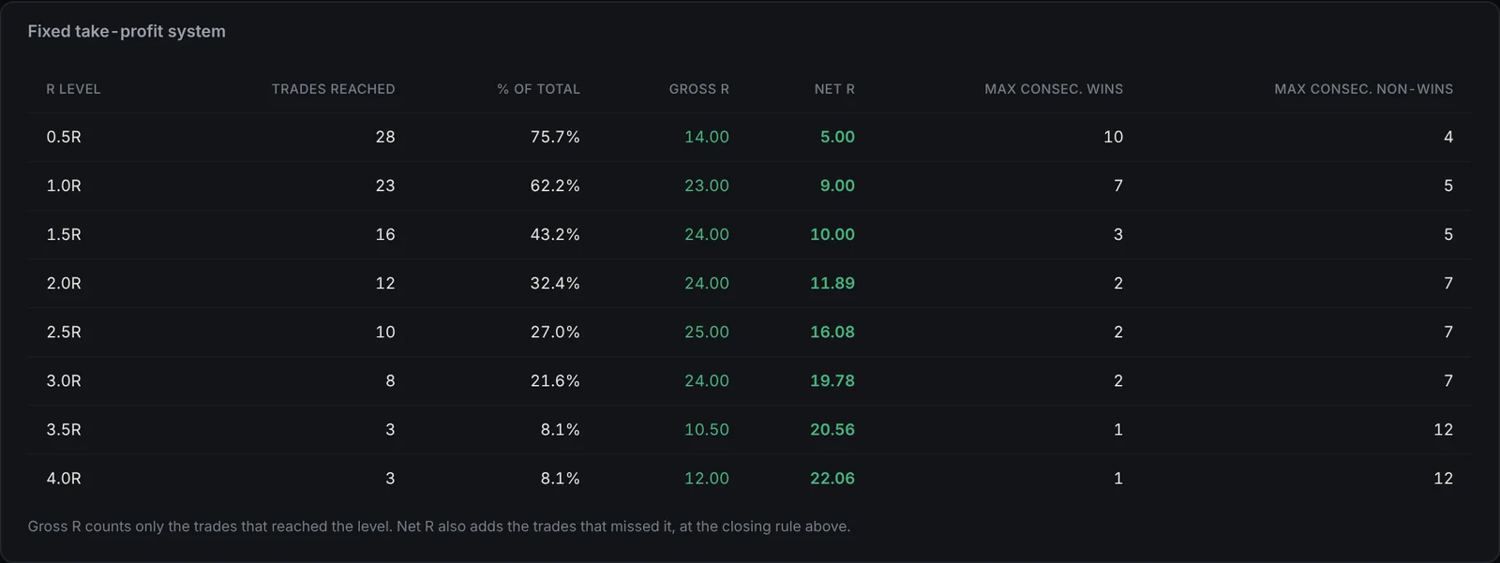Click the 32.4% cell
The width and height of the screenshot is (1500, 563).
(x=555, y=283)
